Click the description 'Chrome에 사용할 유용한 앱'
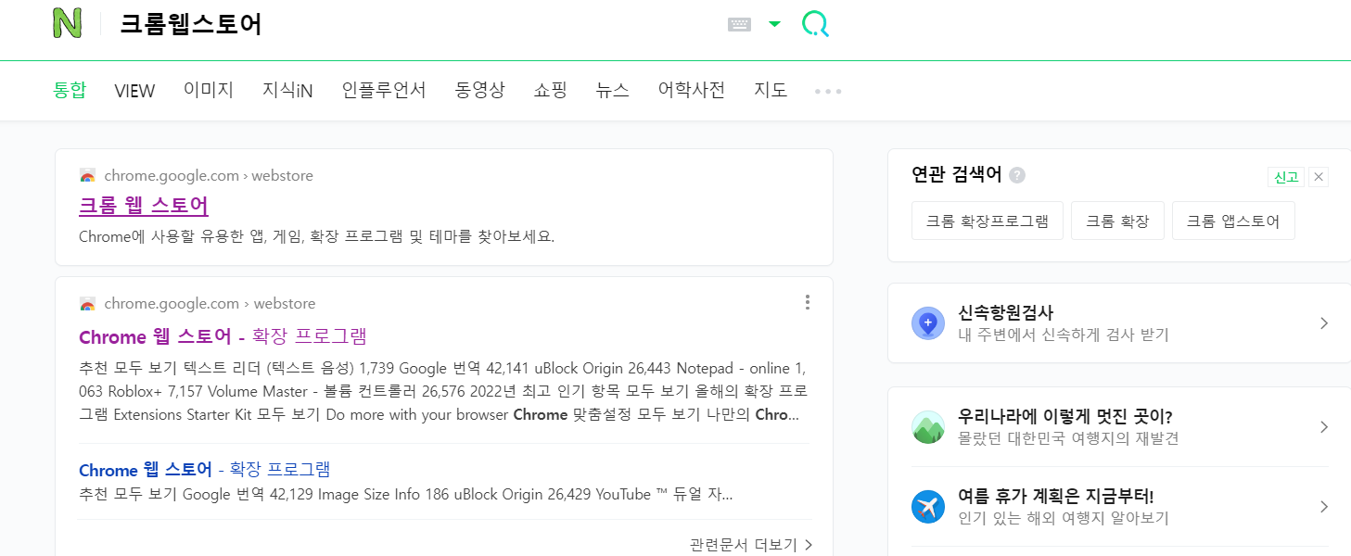This screenshot has height=556, width=1351. pyautogui.click(x=316, y=236)
